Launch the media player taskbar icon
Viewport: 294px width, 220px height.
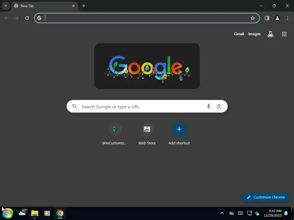47,213
